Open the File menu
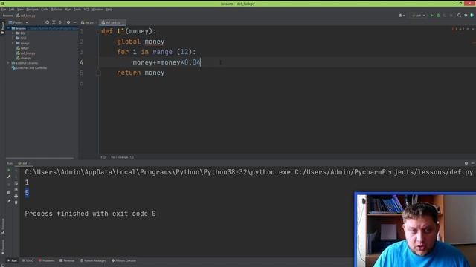This screenshot has width=476, height=267. 4,10
